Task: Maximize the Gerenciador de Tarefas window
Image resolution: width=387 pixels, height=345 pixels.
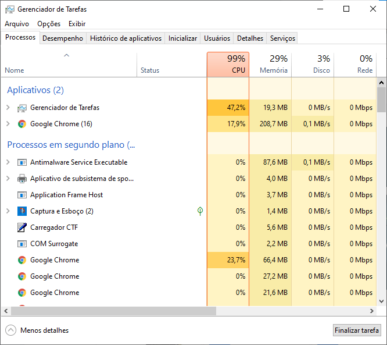Action: tap(346, 9)
